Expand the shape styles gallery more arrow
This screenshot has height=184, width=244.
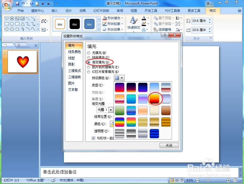[x=99, y=29]
